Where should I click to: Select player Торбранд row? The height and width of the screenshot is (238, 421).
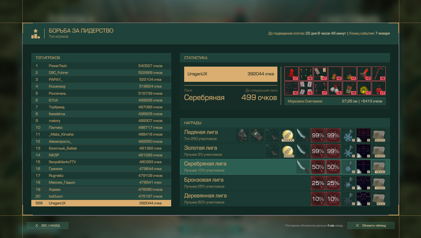pos(101,107)
